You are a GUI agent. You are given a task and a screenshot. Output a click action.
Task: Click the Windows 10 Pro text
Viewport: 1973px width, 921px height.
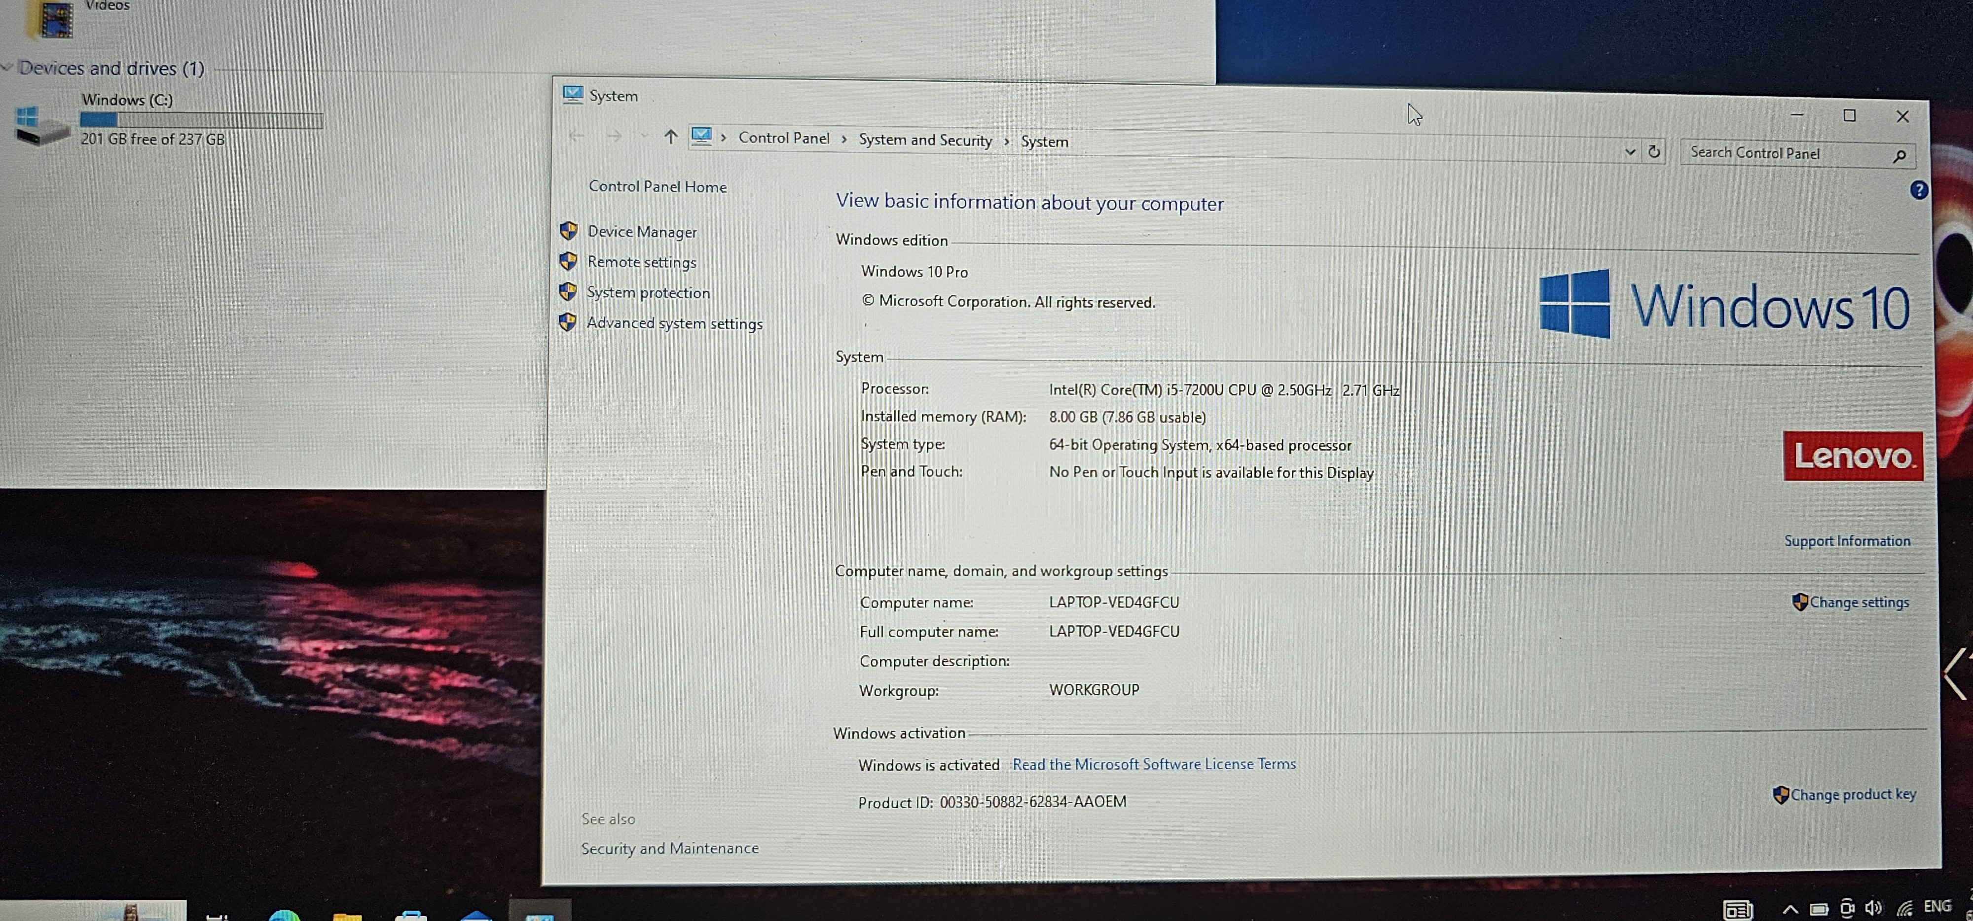pyautogui.click(x=913, y=272)
